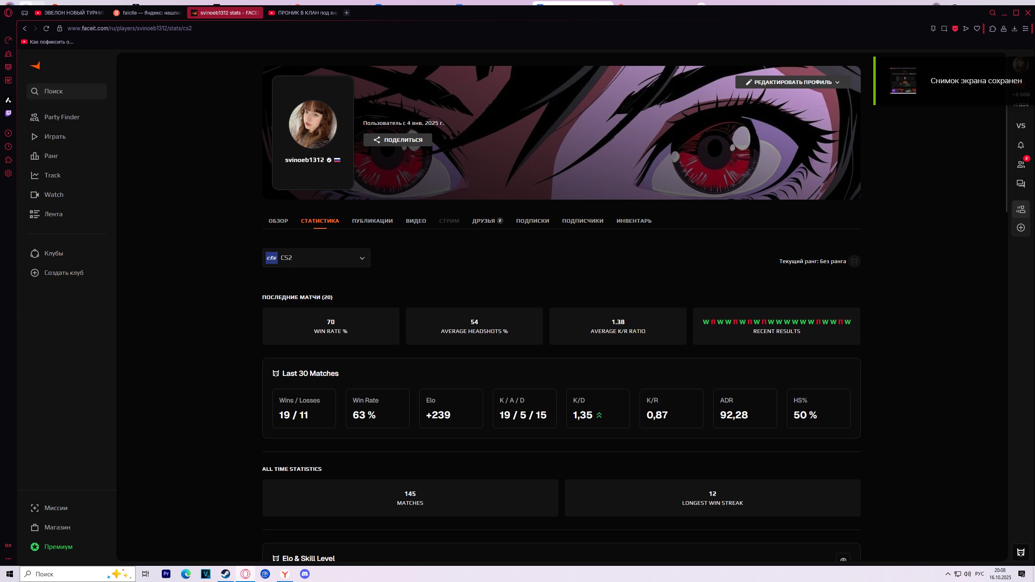Image resolution: width=1035 pixels, height=582 pixels.
Task: Open friends list with red badge
Action: point(1020,164)
